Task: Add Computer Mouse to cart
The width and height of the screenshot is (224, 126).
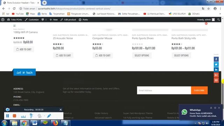Action: pos(103,55)
